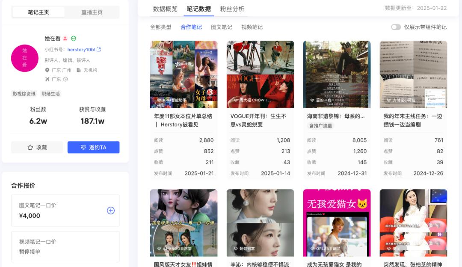Image resolution: width=462 pixels, height=267 pixels.
Task: Click the pink 她在看 profile avatar
Action: (x=25, y=59)
